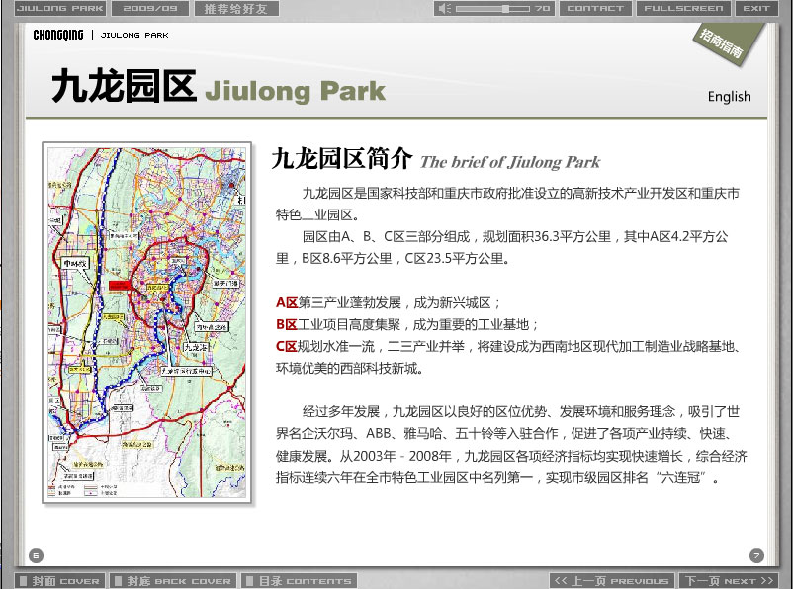Image resolution: width=793 pixels, height=589 pixels.
Task: Click the page 6 number circle
Action: point(37,555)
